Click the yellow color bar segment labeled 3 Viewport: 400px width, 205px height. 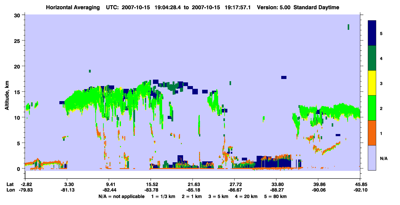pyautogui.click(x=372, y=83)
